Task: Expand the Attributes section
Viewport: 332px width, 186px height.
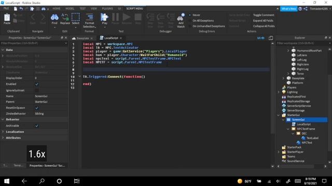Action: point(3,138)
